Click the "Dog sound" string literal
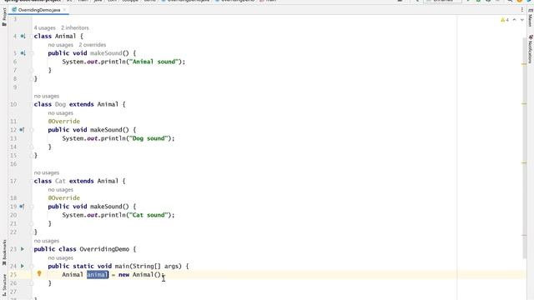 (149, 138)
